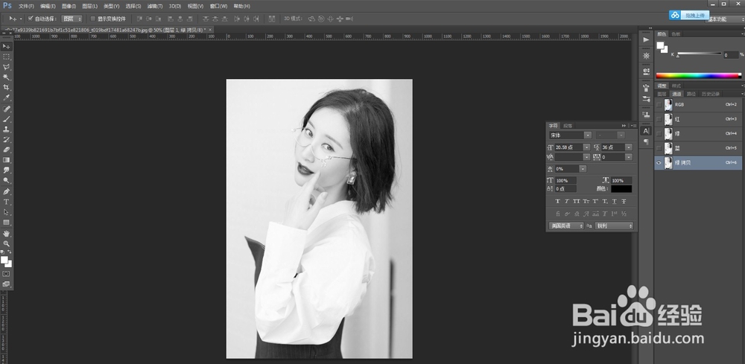The image size is (745, 364).
Task: Change screen mode icon in toolbox
Action: 6,284
